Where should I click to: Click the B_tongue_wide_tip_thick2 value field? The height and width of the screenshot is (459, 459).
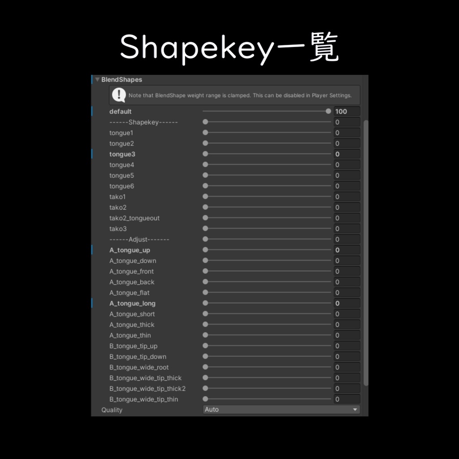[x=347, y=389]
